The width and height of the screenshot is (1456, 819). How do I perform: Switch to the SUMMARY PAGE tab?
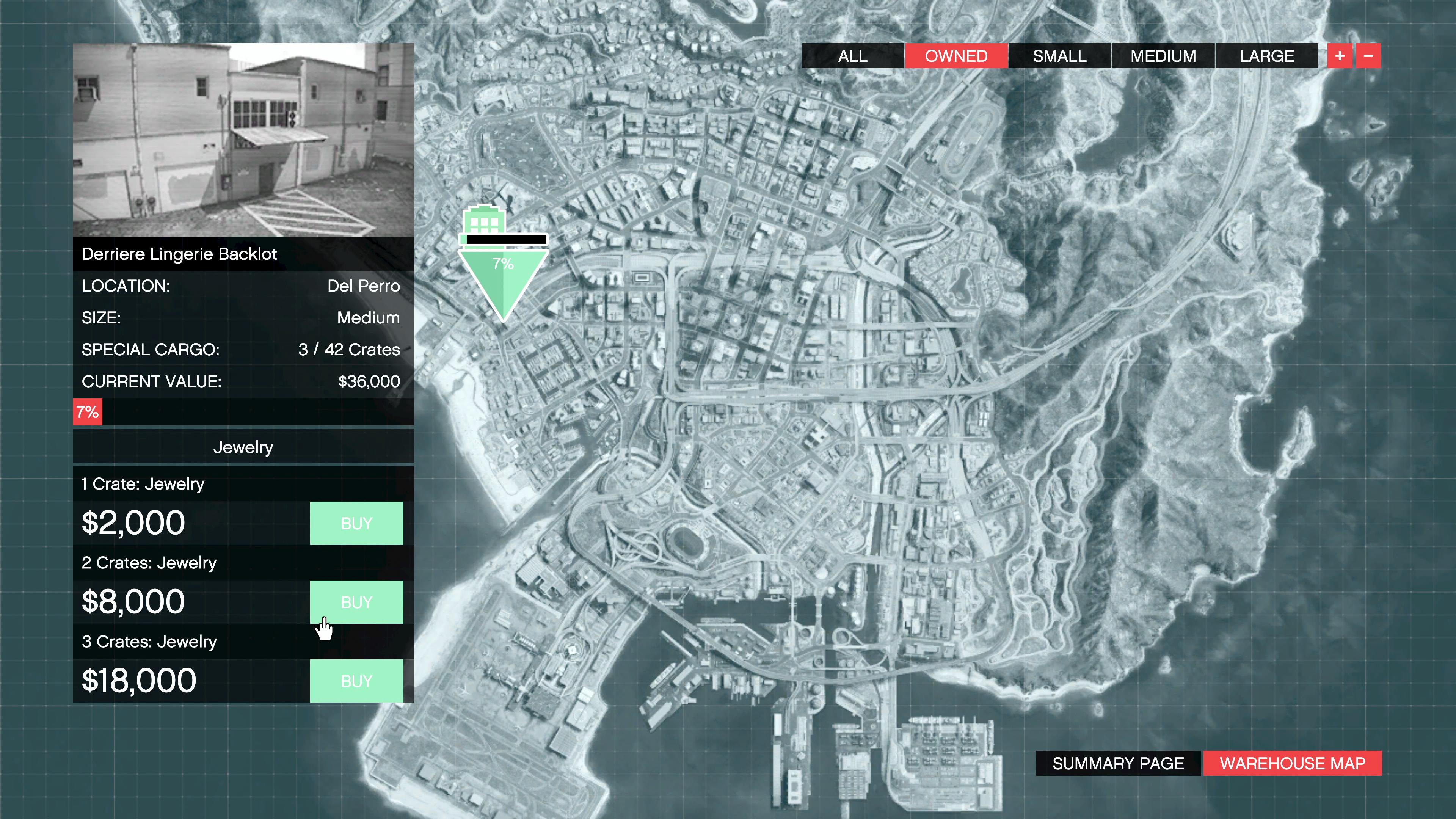(x=1117, y=763)
